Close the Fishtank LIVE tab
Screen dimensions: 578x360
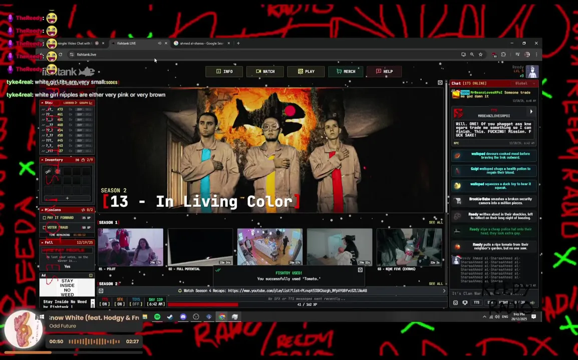click(x=166, y=43)
